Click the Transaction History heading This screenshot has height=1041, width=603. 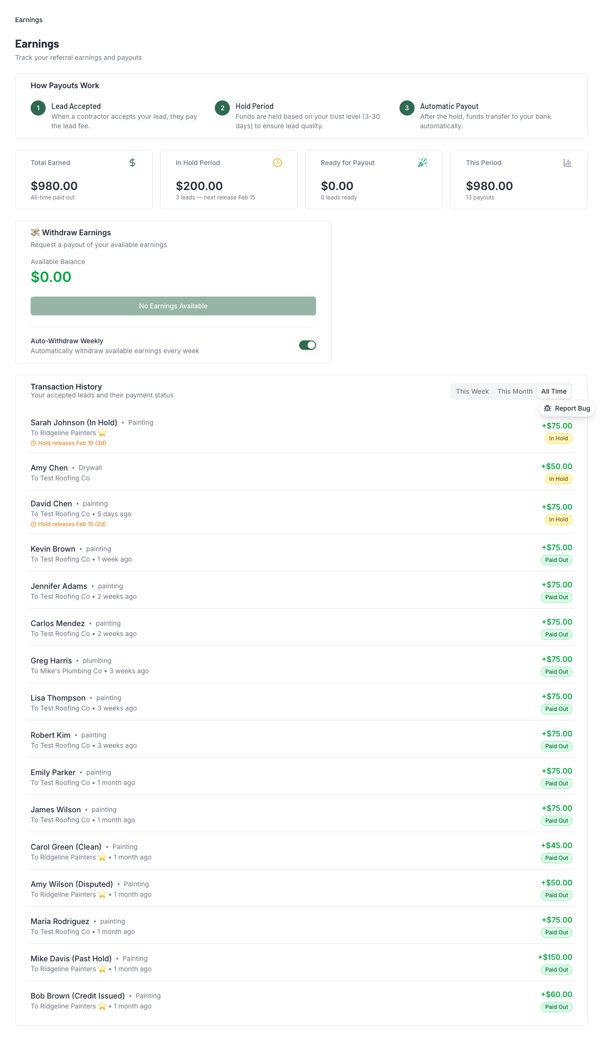click(66, 387)
